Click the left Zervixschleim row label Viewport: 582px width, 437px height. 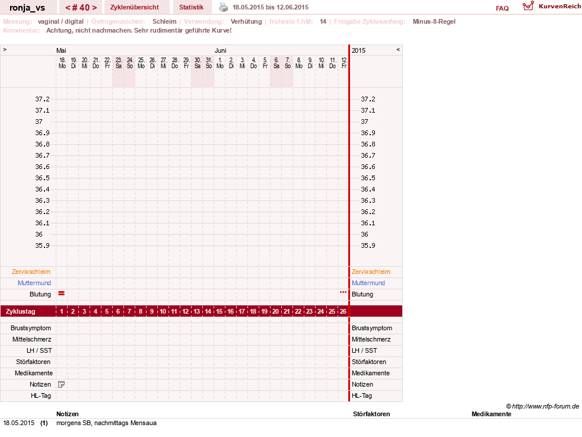[x=31, y=272]
